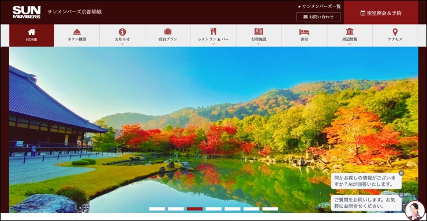The height and width of the screenshot is (221, 427).
Task: Click the お問い合わせ contact button
Action: (319, 17)
